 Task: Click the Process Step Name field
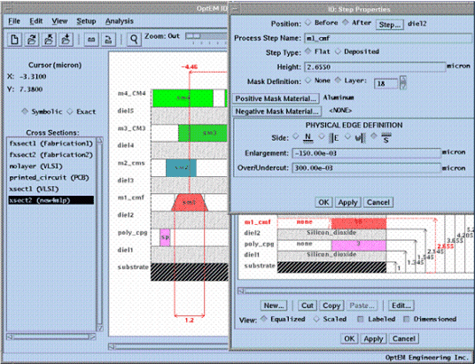click(387, 38)
